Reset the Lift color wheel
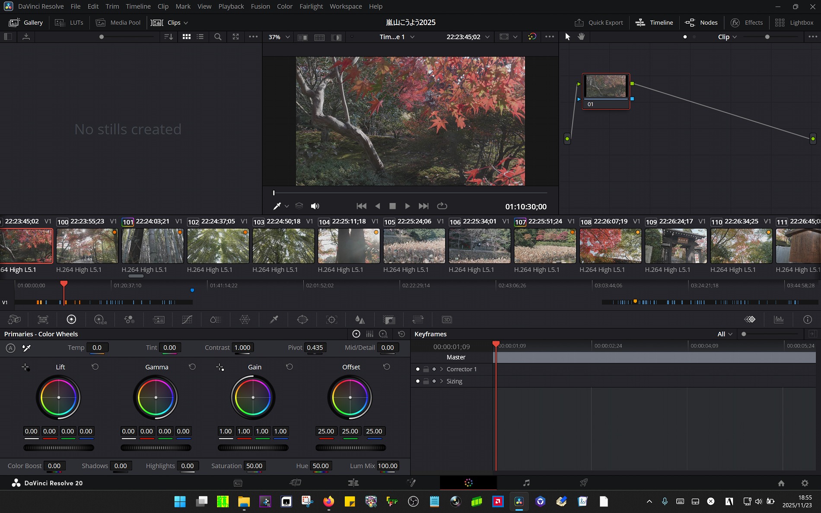Image resolution: width=821 pixels, height=513 pixels. pos(95,367)
